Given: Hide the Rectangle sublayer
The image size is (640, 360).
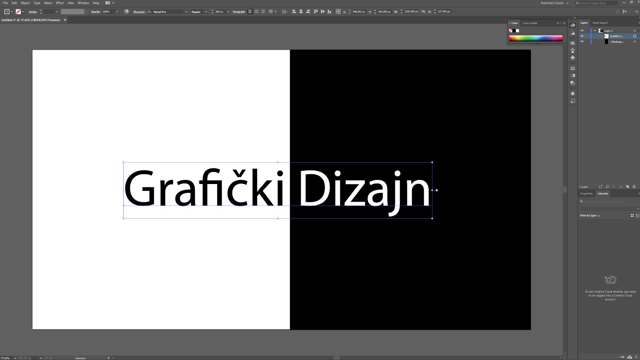Looking at the screenshot, I should coord(582,42).
